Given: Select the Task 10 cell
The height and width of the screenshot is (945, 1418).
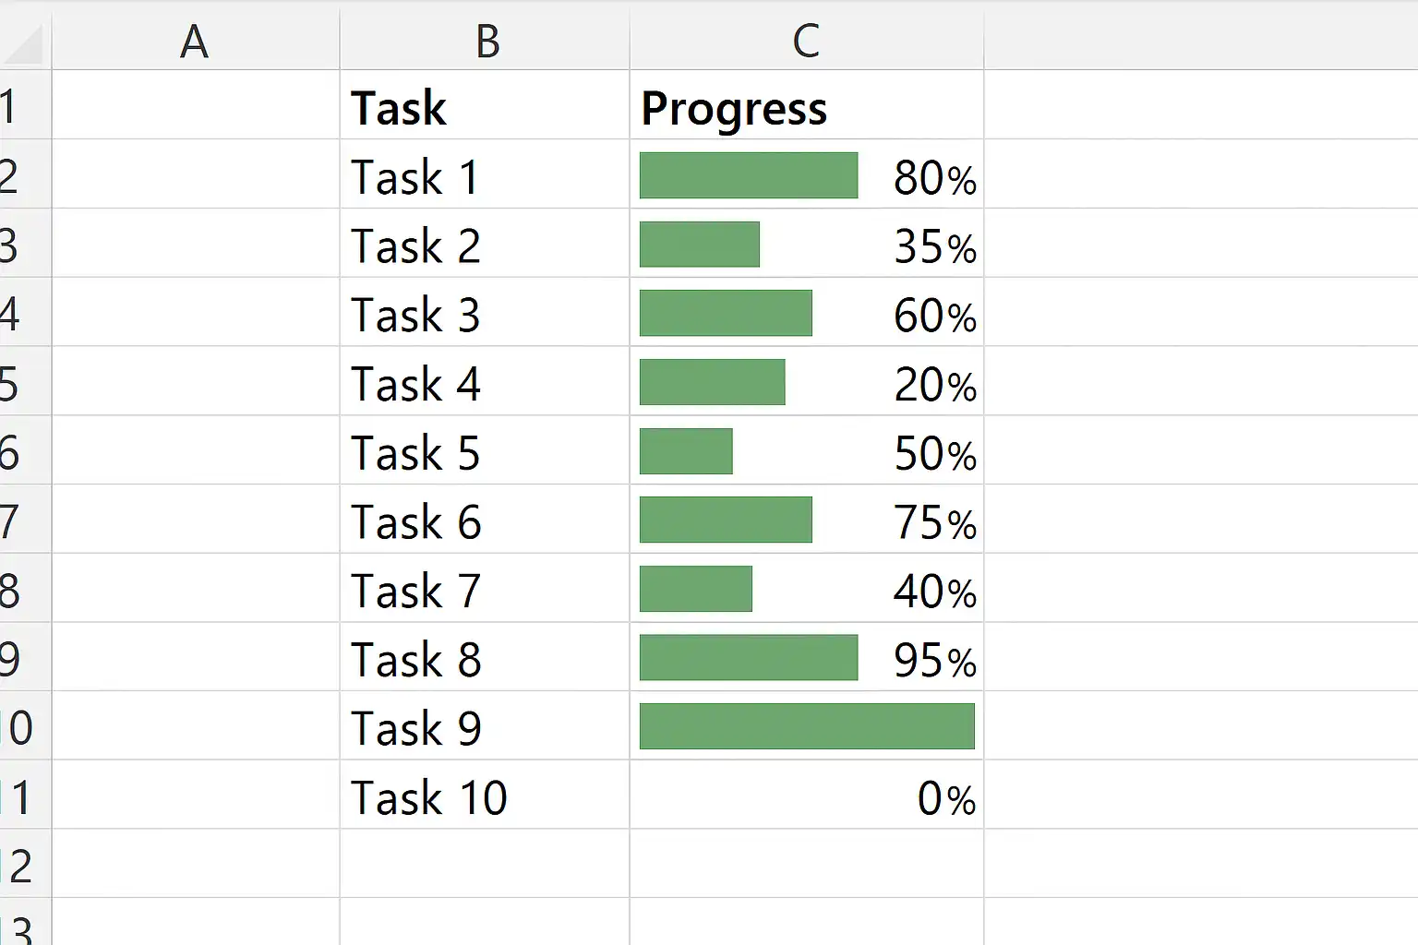Looking at the screenshot, I should click(428, 797).
